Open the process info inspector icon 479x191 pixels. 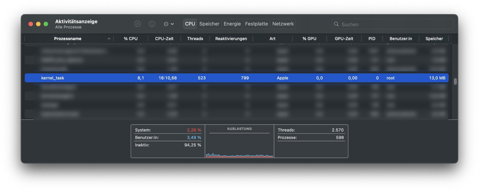152,24
